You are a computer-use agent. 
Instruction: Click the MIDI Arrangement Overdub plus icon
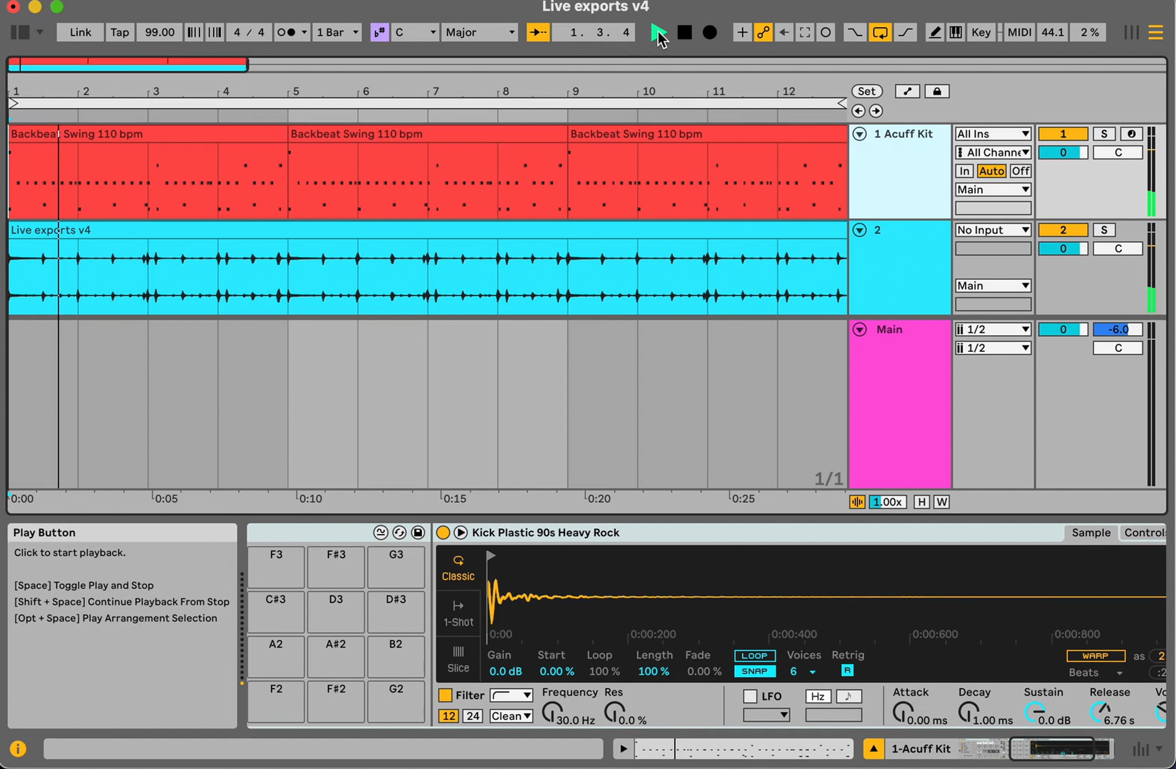(x=742, y=33)
